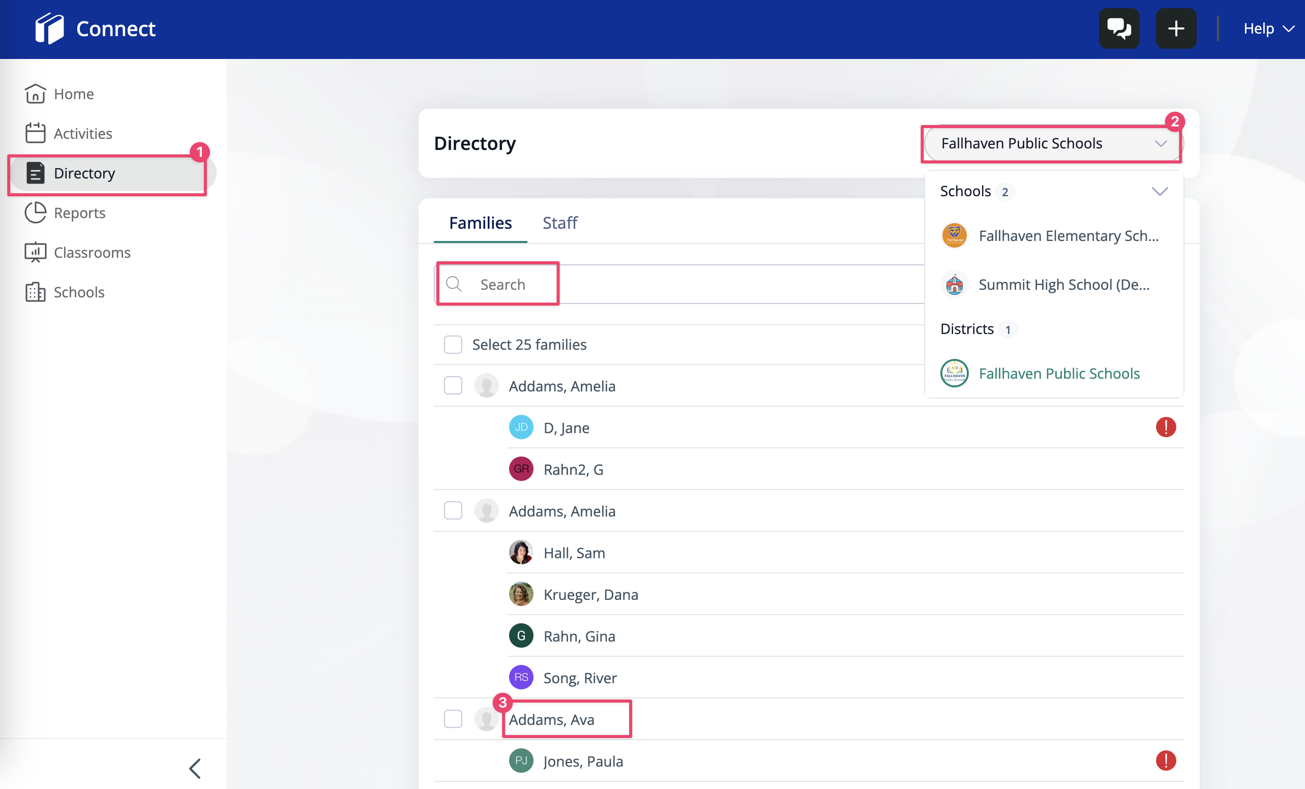The width and height of the screenshot is (1305, 789).
Task: Click the Directory document icon
Action: [36, 173]
